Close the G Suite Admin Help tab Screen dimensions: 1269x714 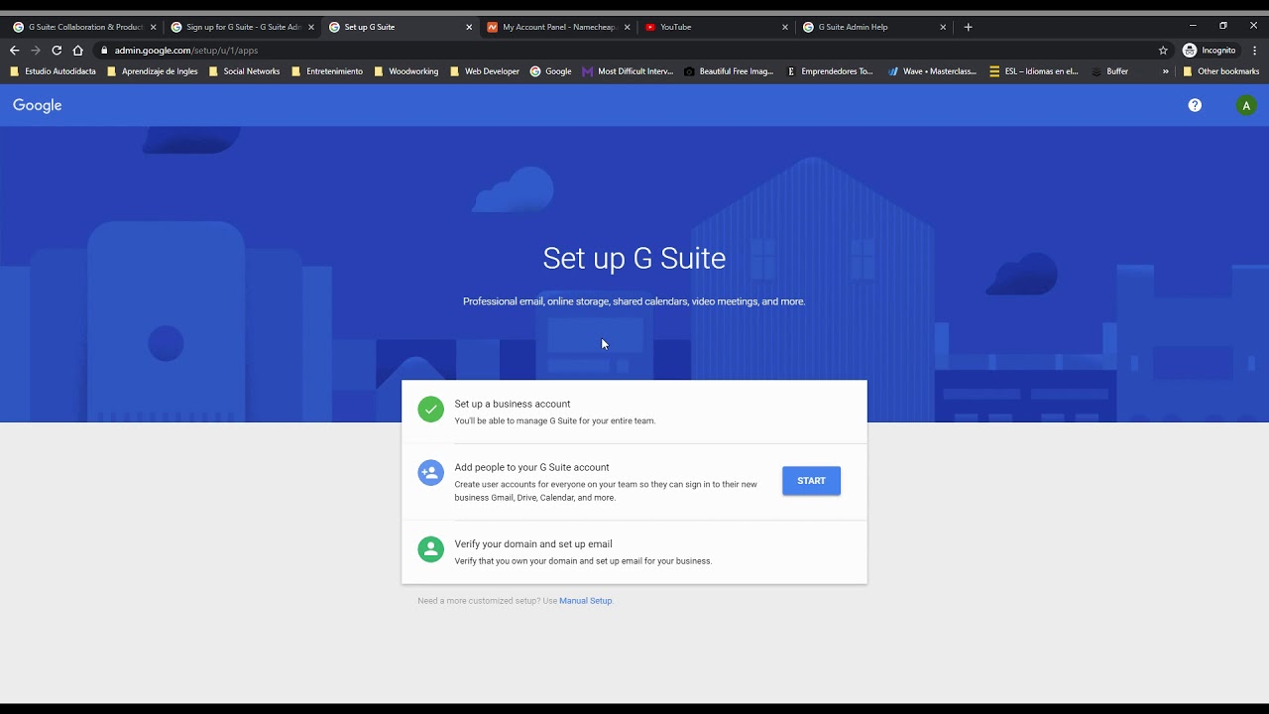coord(943,27)
